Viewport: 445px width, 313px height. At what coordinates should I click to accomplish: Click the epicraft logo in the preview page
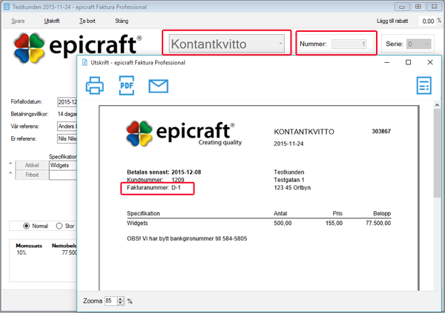click(x=184, y=134)
